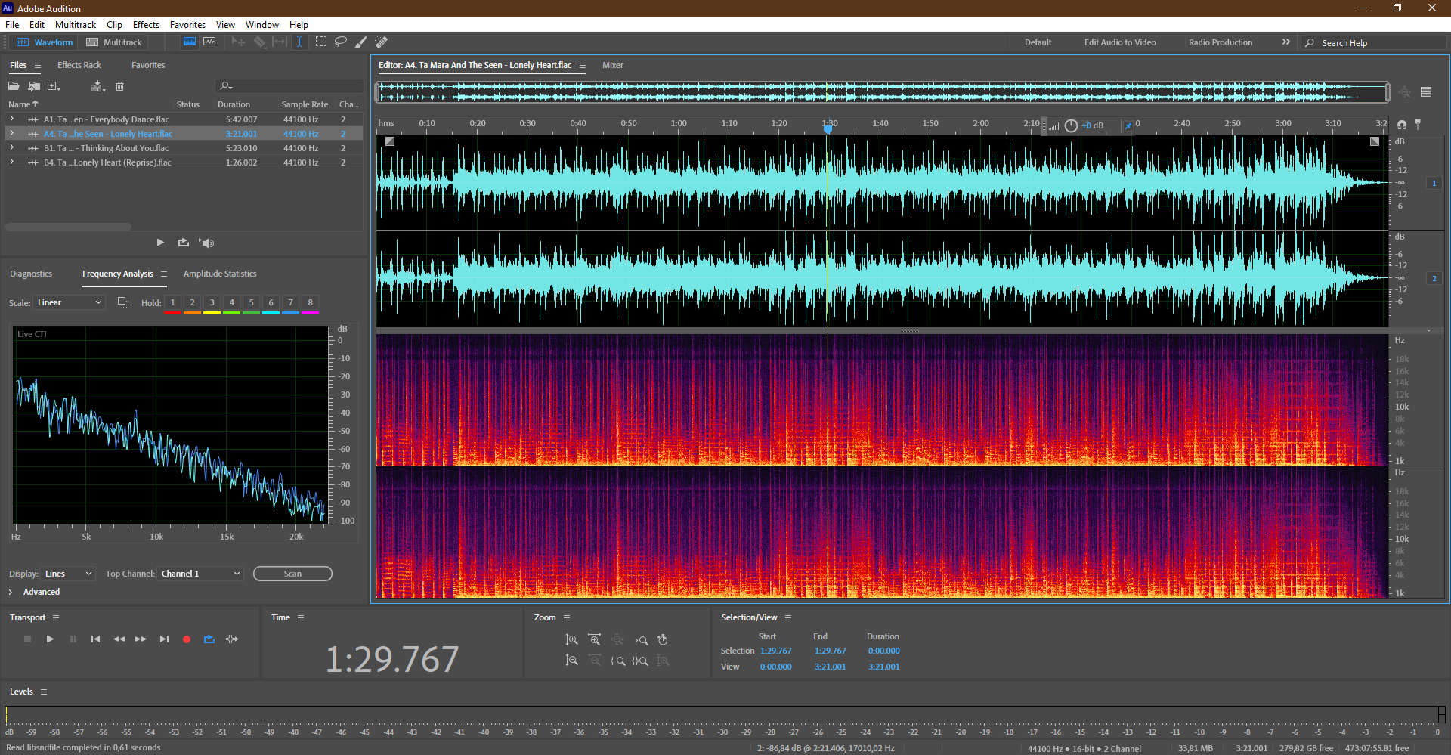Open the Favorites menu in the menu bar
The height and width of the screenshot is (755, 1451).
coord(187,25)
